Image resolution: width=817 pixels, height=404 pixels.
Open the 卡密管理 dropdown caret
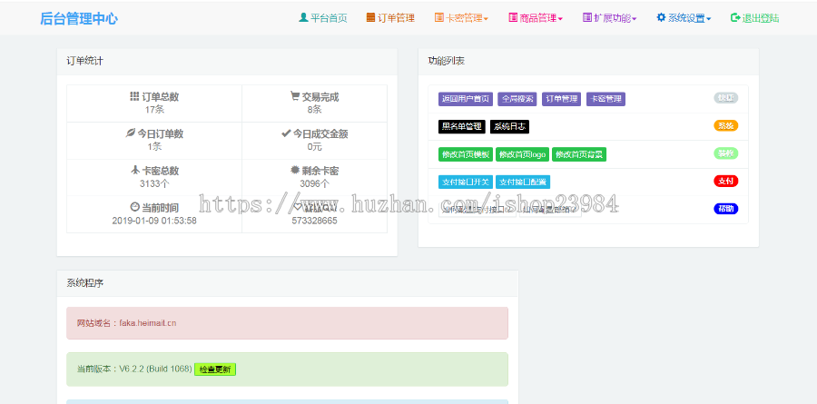[x=486, y=19]
